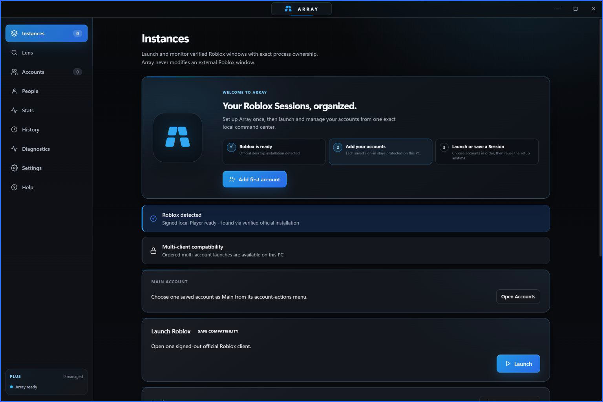Click the Lens magnifier icon
Viewport: 603px width, 402px height.
15,53
